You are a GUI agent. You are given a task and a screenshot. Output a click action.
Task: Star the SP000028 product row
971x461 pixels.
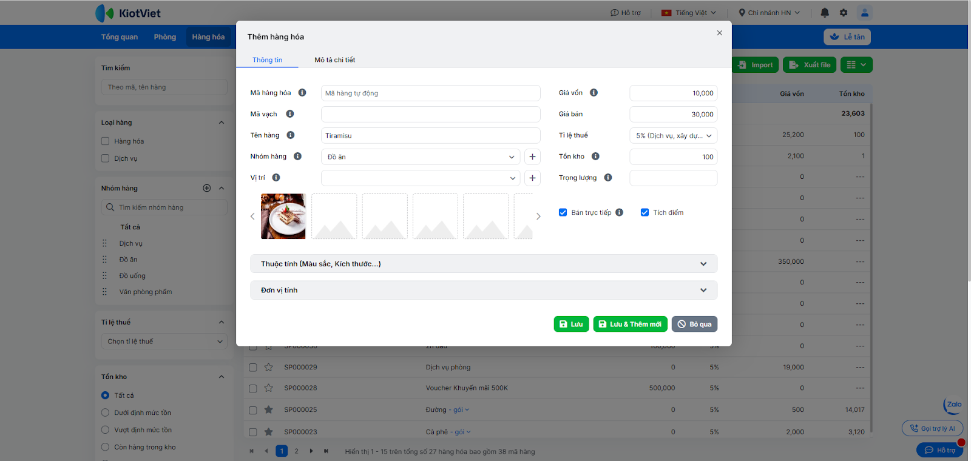coord(269,388)
